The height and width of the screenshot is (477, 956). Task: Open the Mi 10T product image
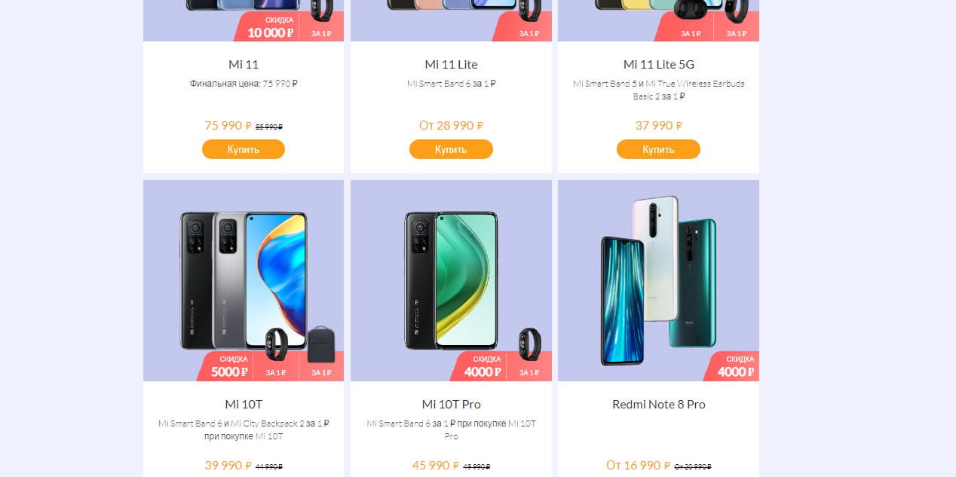(244, 280)
